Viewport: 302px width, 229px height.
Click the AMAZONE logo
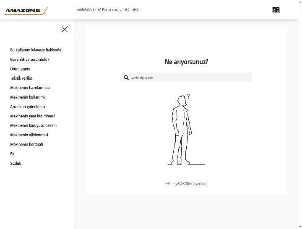tap(26, 10)
